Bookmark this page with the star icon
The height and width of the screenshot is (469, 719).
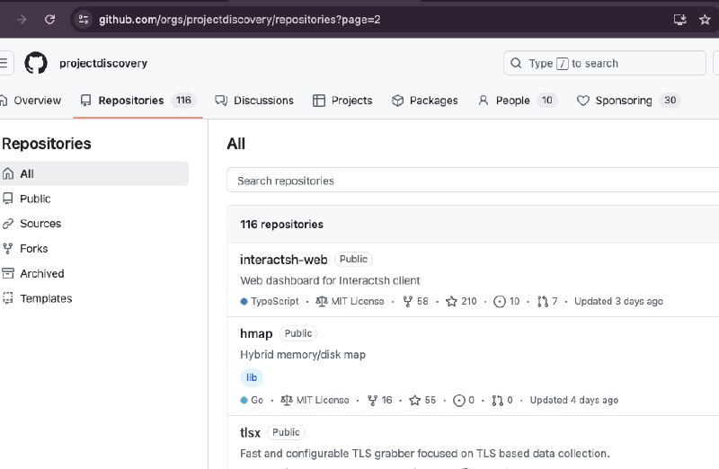click(705, 19)
